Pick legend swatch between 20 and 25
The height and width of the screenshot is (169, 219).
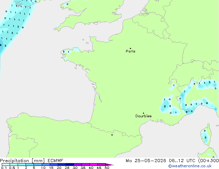(x=61, y=165)
